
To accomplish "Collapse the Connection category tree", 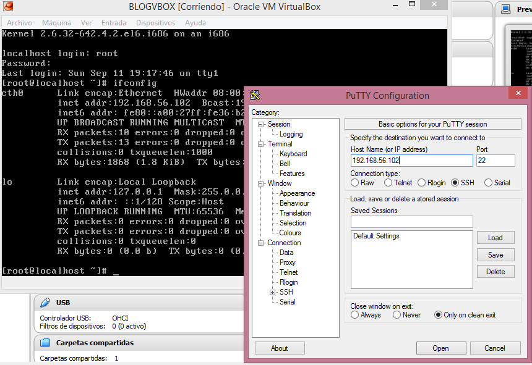I will 260,242.
